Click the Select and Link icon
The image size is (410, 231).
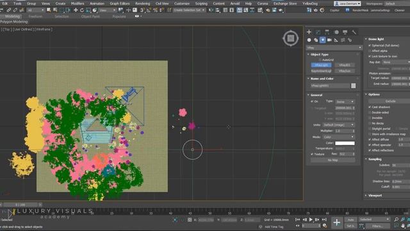tap(8, 10)
